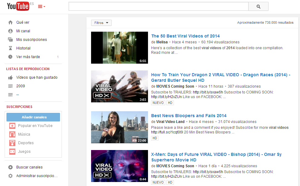This screenshot has height=186, width=300.
Task: Click the magnifier search button
Action: [x=258, y=6]
